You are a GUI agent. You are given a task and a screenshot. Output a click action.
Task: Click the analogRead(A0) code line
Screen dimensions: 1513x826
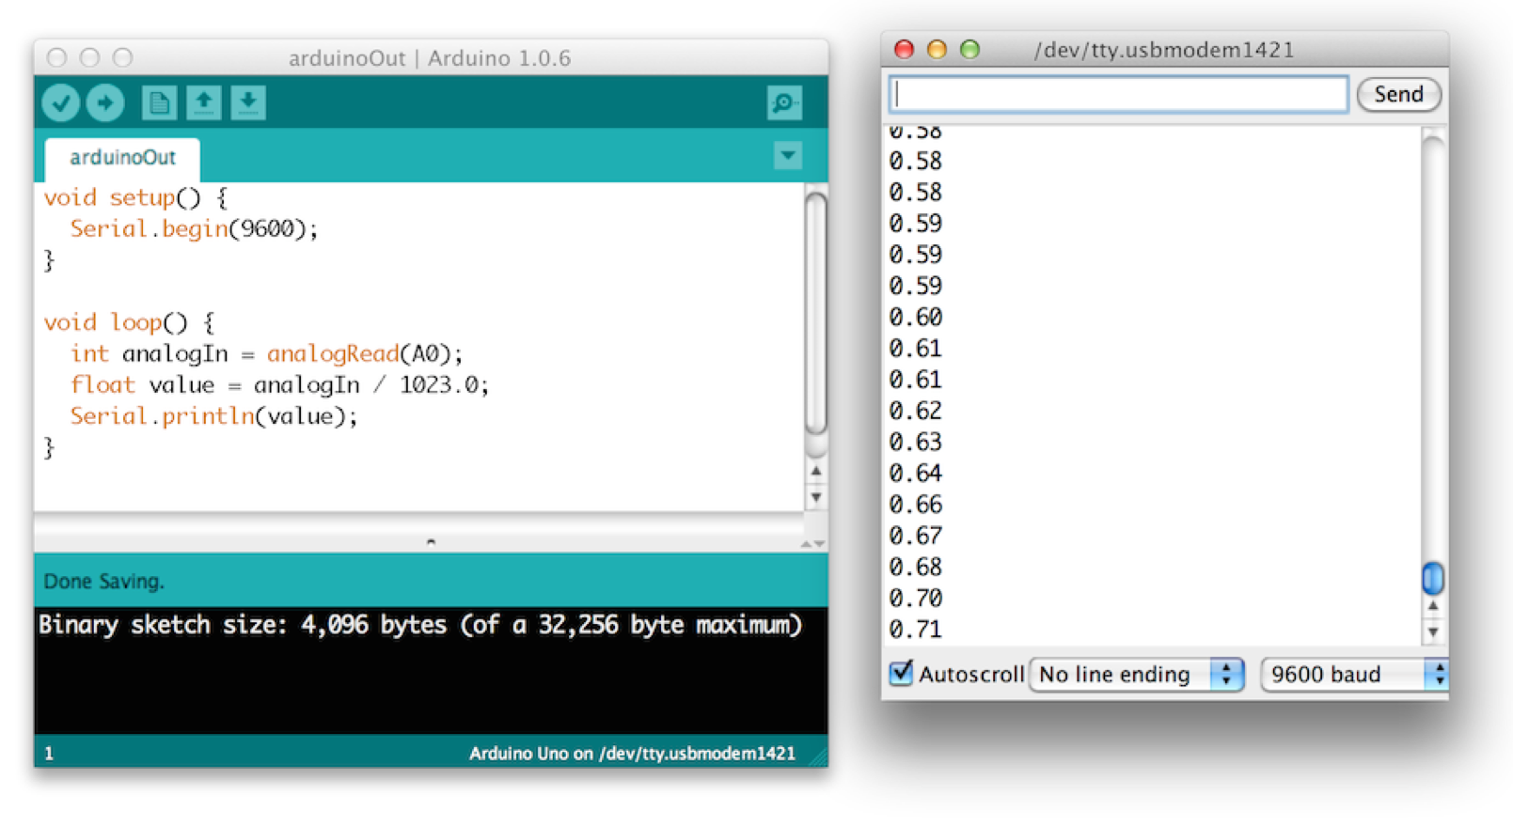(x=266, y=354)
